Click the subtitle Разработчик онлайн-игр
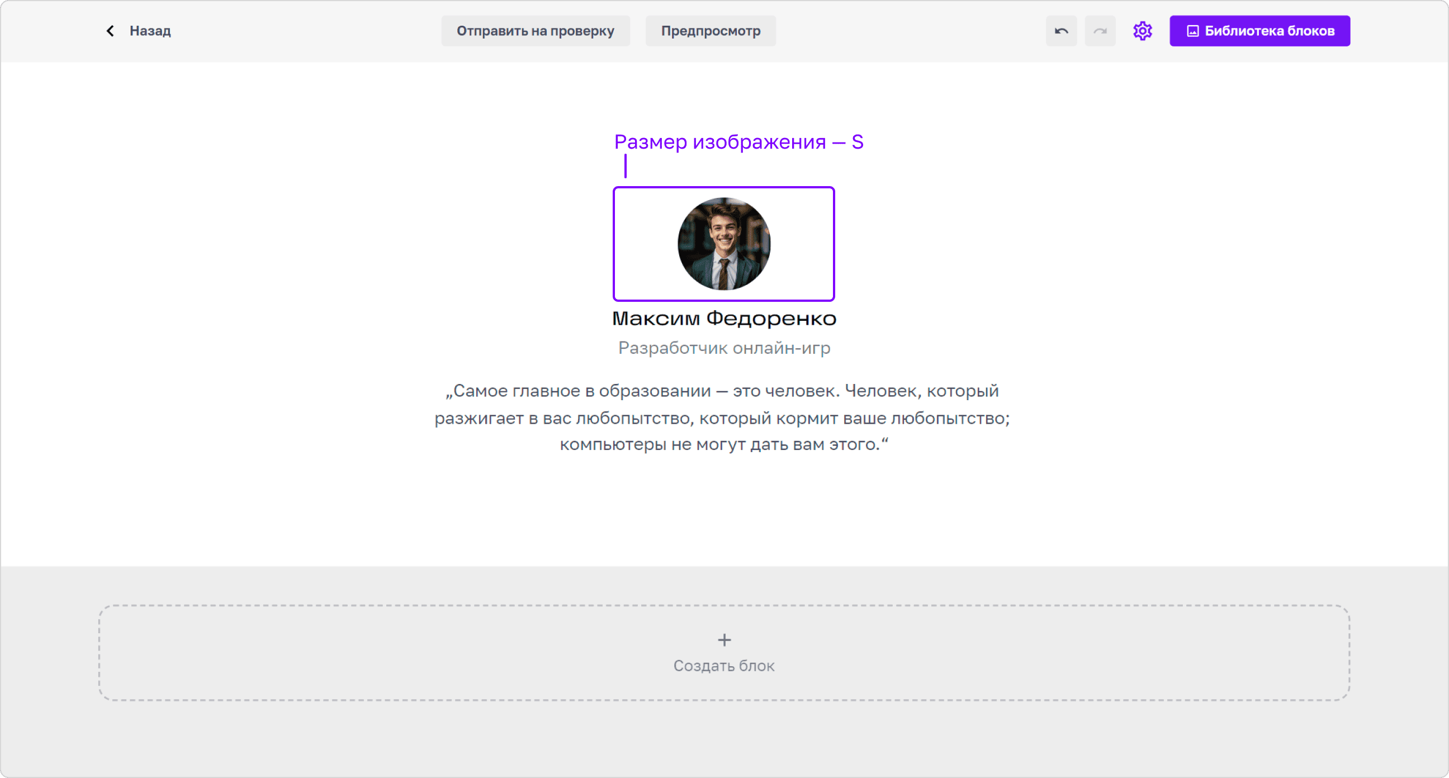The height and width of the screenshot is (778, 1449). (x=724, y=348)
